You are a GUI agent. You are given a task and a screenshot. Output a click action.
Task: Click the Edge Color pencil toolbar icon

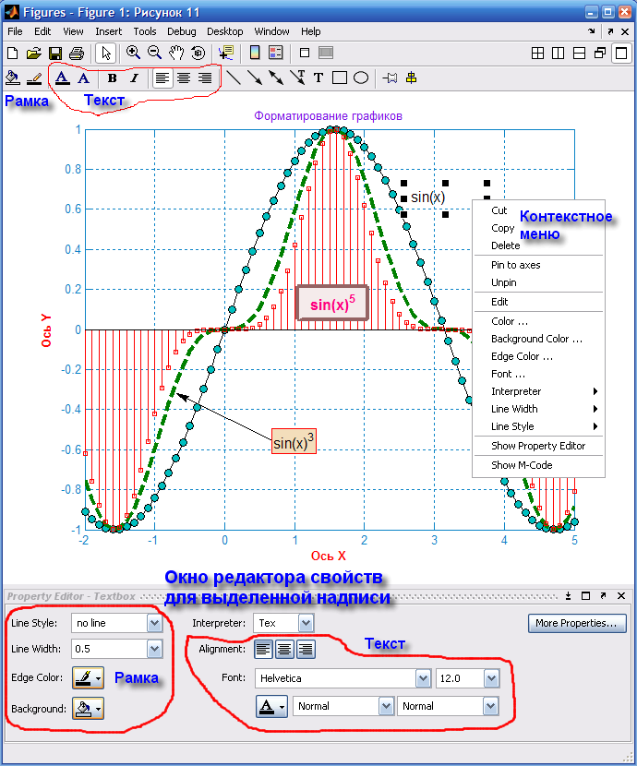[x=34, y=78]
